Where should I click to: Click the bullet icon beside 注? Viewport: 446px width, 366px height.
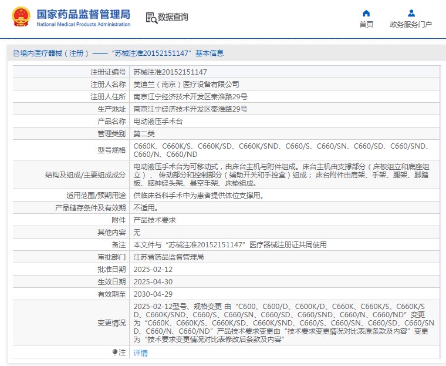point(115,352)
